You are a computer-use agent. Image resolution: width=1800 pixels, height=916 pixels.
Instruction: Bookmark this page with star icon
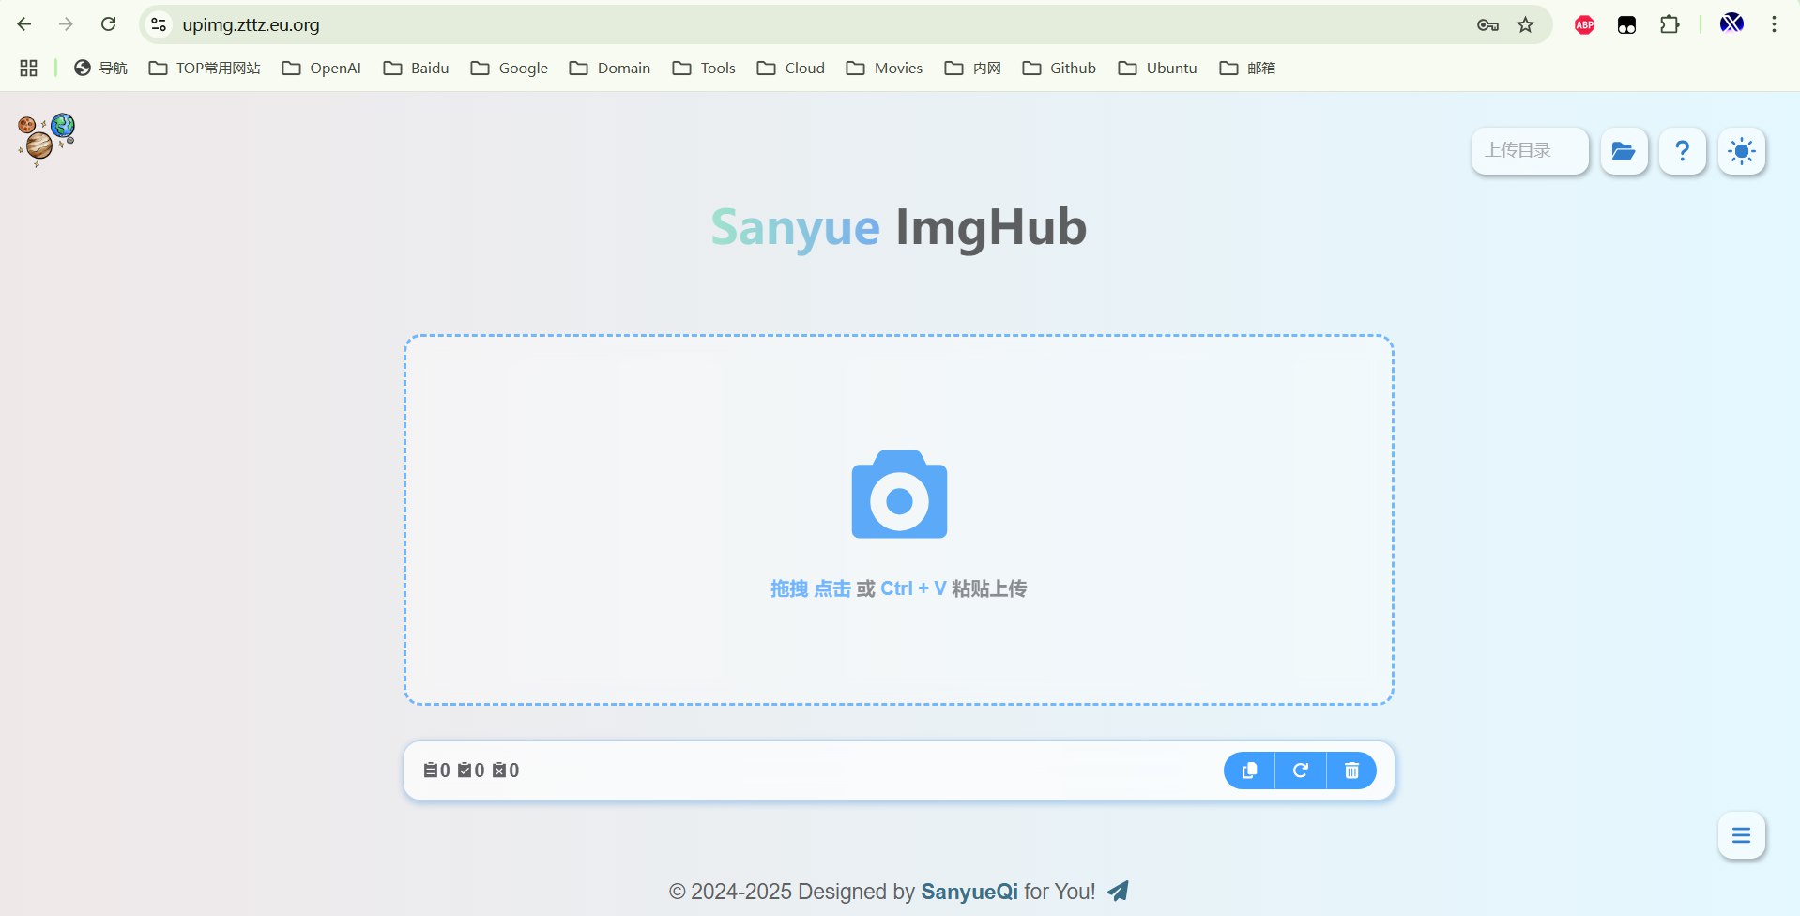click(1525, 24)
